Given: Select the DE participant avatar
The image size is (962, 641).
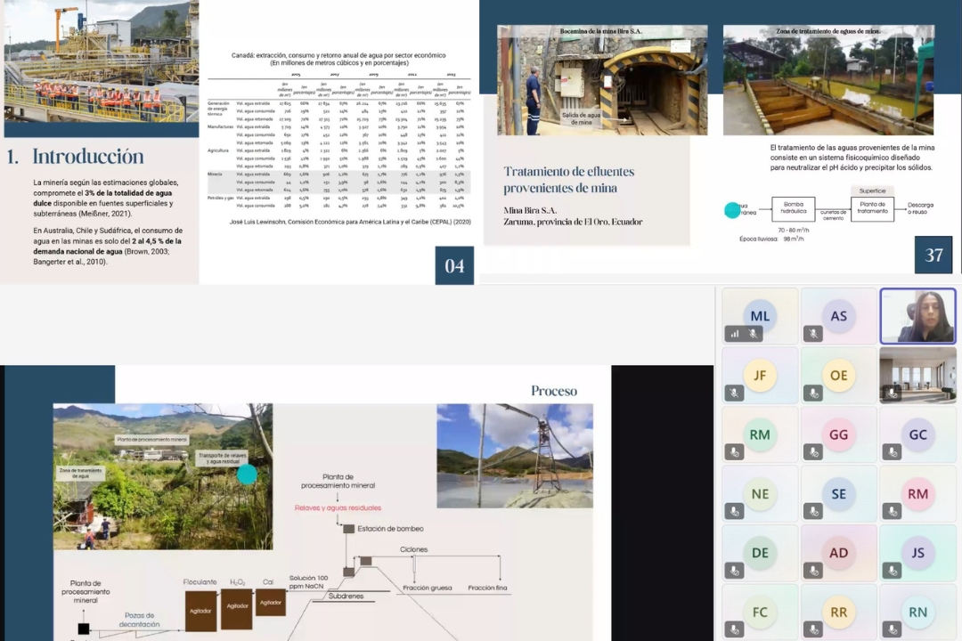Looking at the screenshot, I should [x=760, y=553].
